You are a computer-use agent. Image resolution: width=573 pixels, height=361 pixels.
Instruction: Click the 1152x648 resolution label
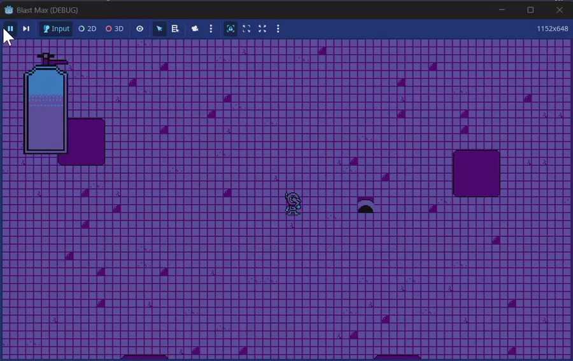click(552, 29)
